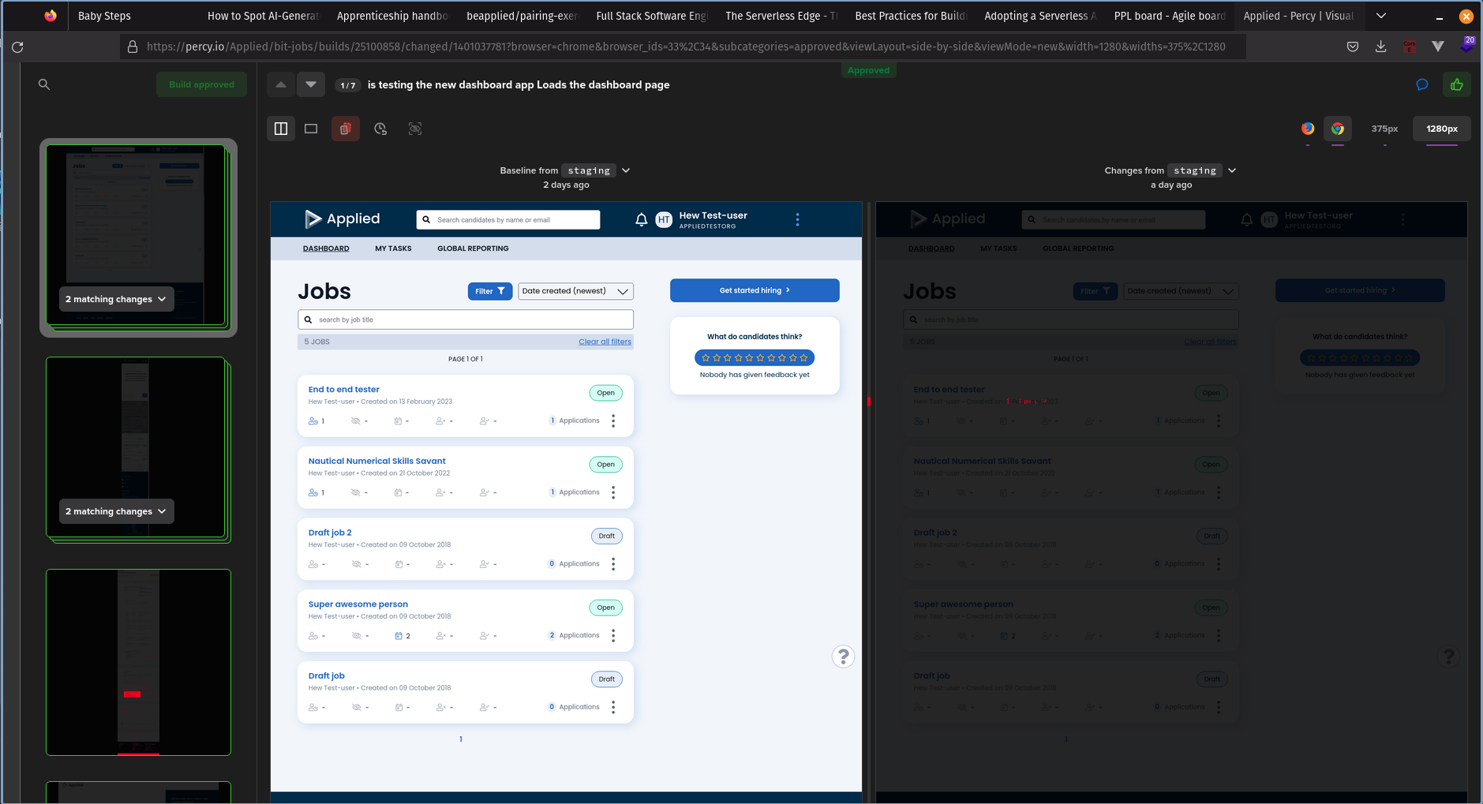Open the Draft job 2 link
1483x804 pixels.
(330, 533)
